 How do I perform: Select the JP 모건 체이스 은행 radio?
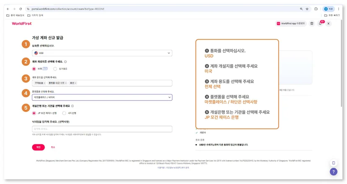coord(34,113)
